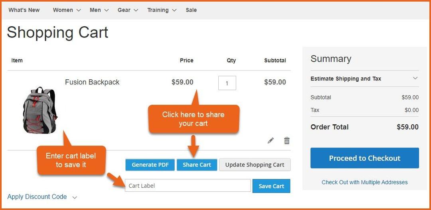
Task: Open the Gear navigation menu
Action: point(128,10)
